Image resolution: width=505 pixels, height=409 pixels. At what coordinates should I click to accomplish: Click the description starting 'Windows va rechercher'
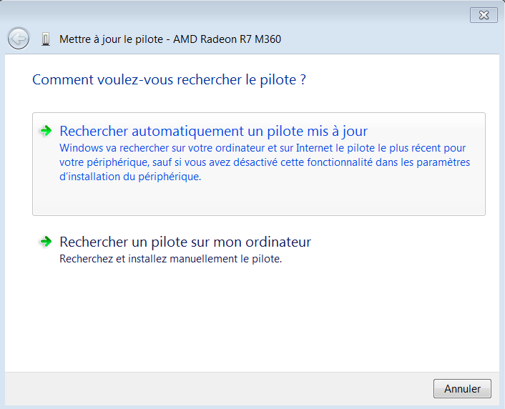click(x=265, y=162)
